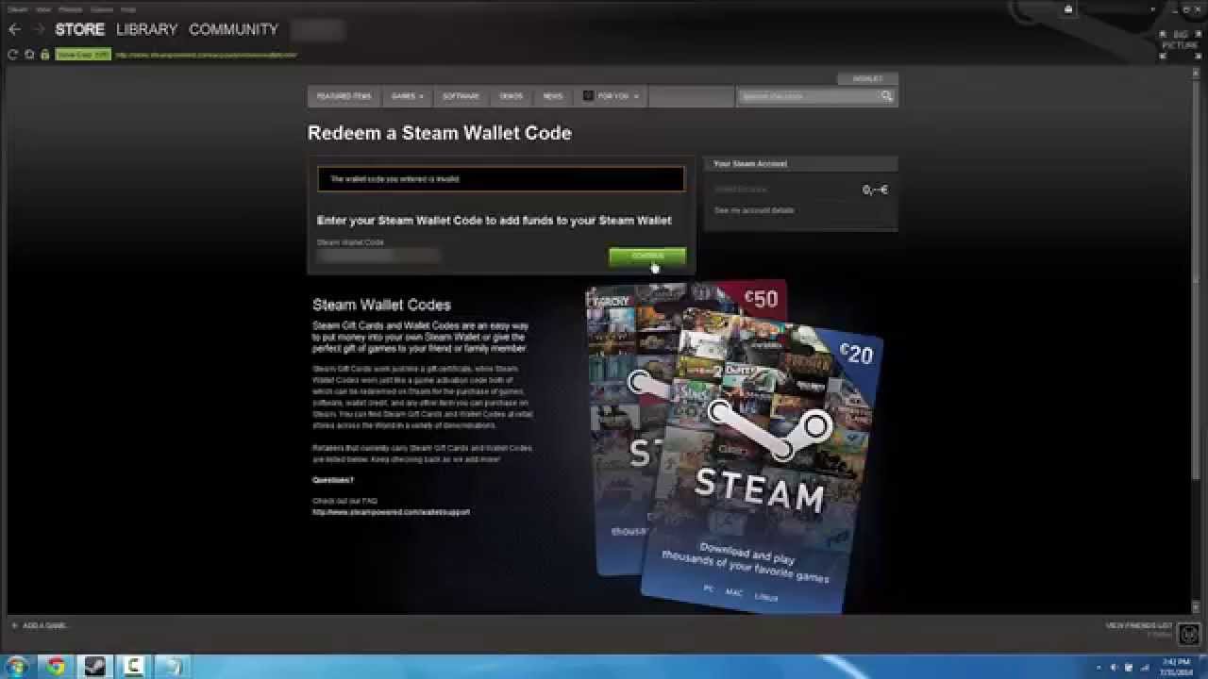Open SOFTWARE in store navigation
This screenshot has width=1208, height=679.
[x=461, y=96]
